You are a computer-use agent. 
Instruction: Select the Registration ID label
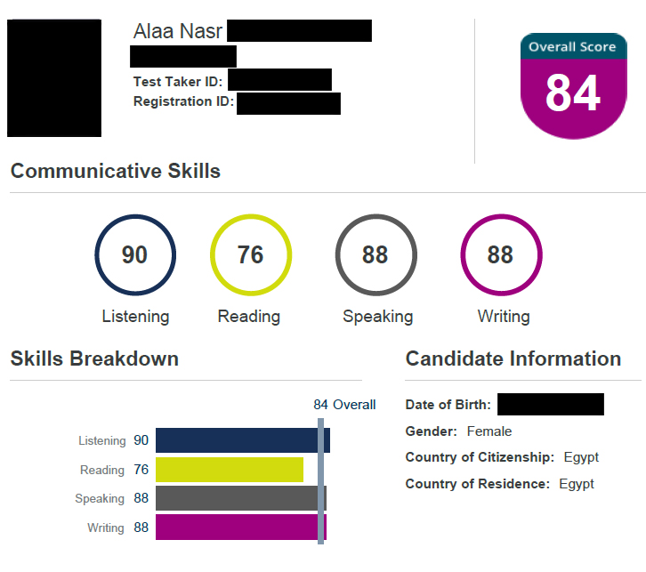pyautogui.click(x=183, y=101)
